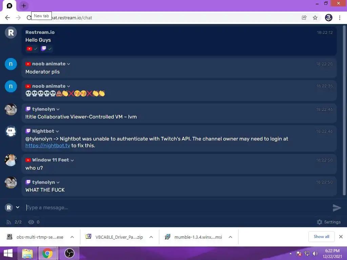Click tylenolyn avatar beside WHAT THE message

(11, 182)
